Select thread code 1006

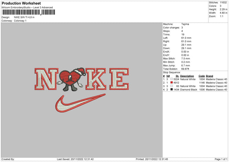point(202,90)
